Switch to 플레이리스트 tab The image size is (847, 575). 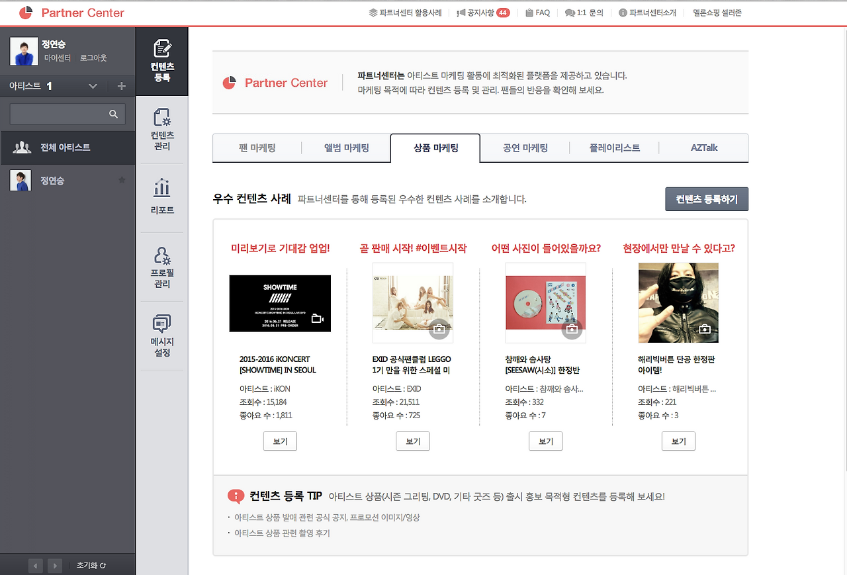[615, 148]
